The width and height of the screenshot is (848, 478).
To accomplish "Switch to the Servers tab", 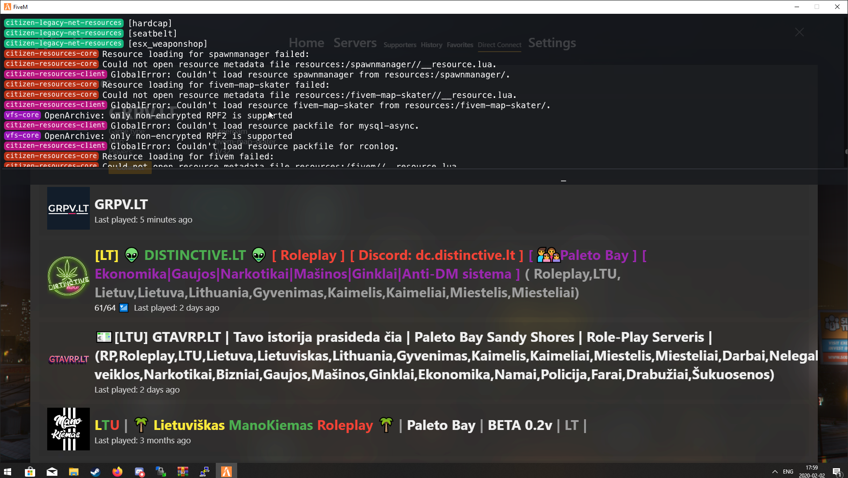I will tap(355, 43).
